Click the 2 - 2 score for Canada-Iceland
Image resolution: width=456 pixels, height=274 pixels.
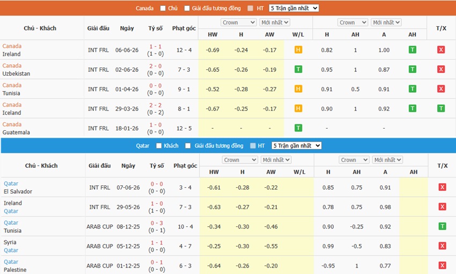click(155, 105)
